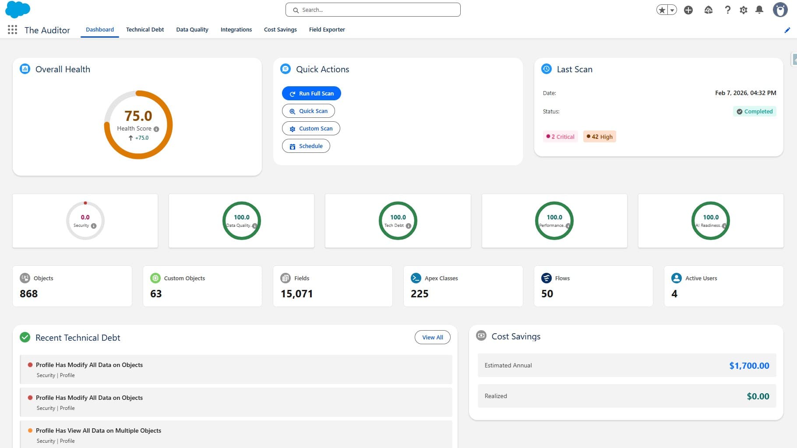This screenshot has width=797, height=448.
Task: Click the Performance 100.0 gauge
Action: coord(554,220)
